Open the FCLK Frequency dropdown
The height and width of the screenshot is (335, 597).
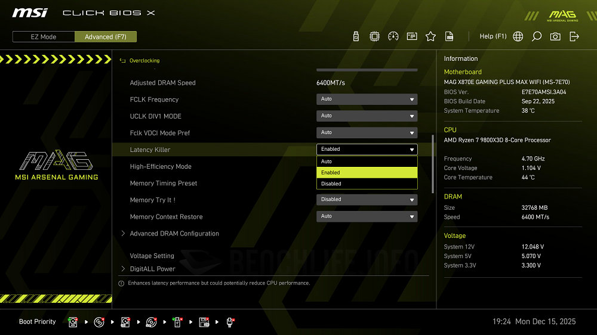[x=367, y=100]
